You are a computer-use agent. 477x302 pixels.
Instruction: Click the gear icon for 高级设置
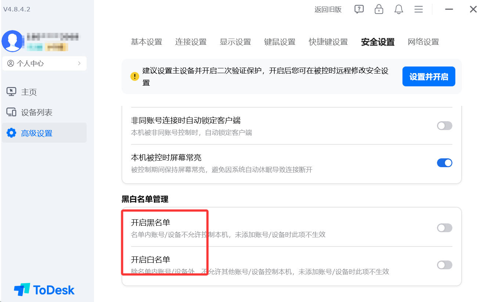point(11,133)
